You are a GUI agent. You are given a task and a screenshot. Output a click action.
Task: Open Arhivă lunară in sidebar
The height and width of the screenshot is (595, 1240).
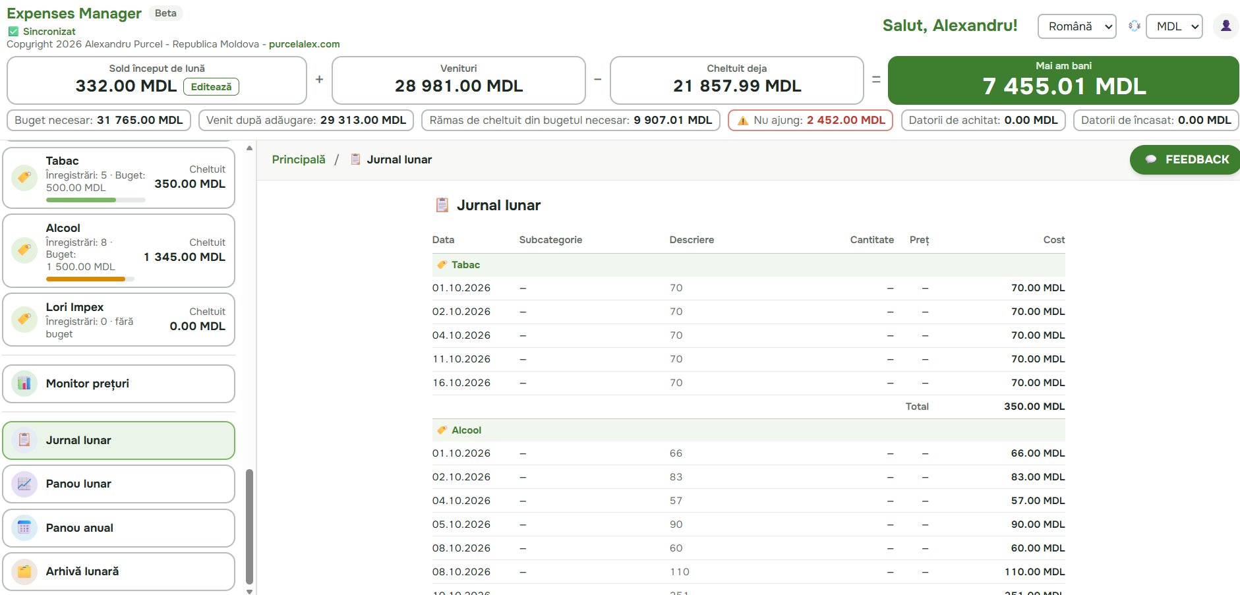pos(119,571)
